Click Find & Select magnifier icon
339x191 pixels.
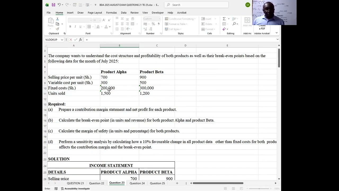(234, 24)
